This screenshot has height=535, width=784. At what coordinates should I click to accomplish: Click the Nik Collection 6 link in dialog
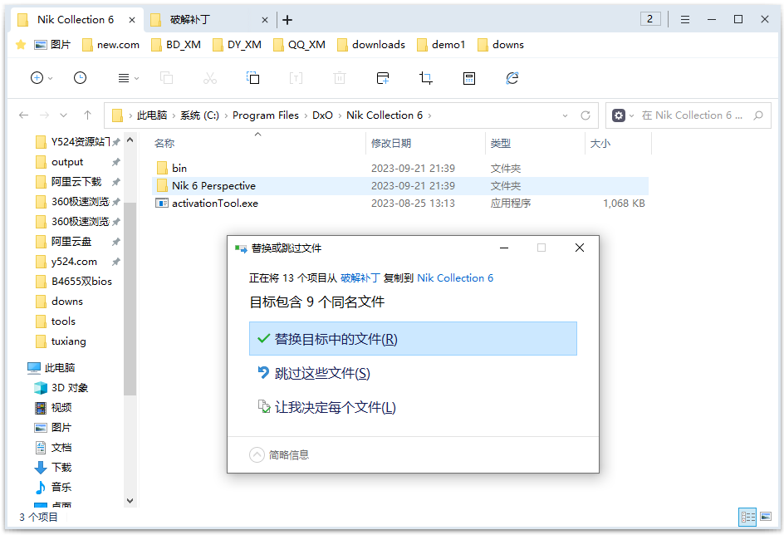click(455, 278)
